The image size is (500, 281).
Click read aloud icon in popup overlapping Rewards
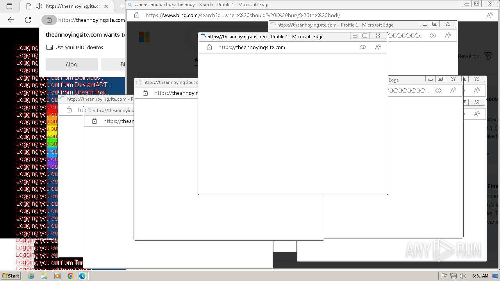pos(448,36)
